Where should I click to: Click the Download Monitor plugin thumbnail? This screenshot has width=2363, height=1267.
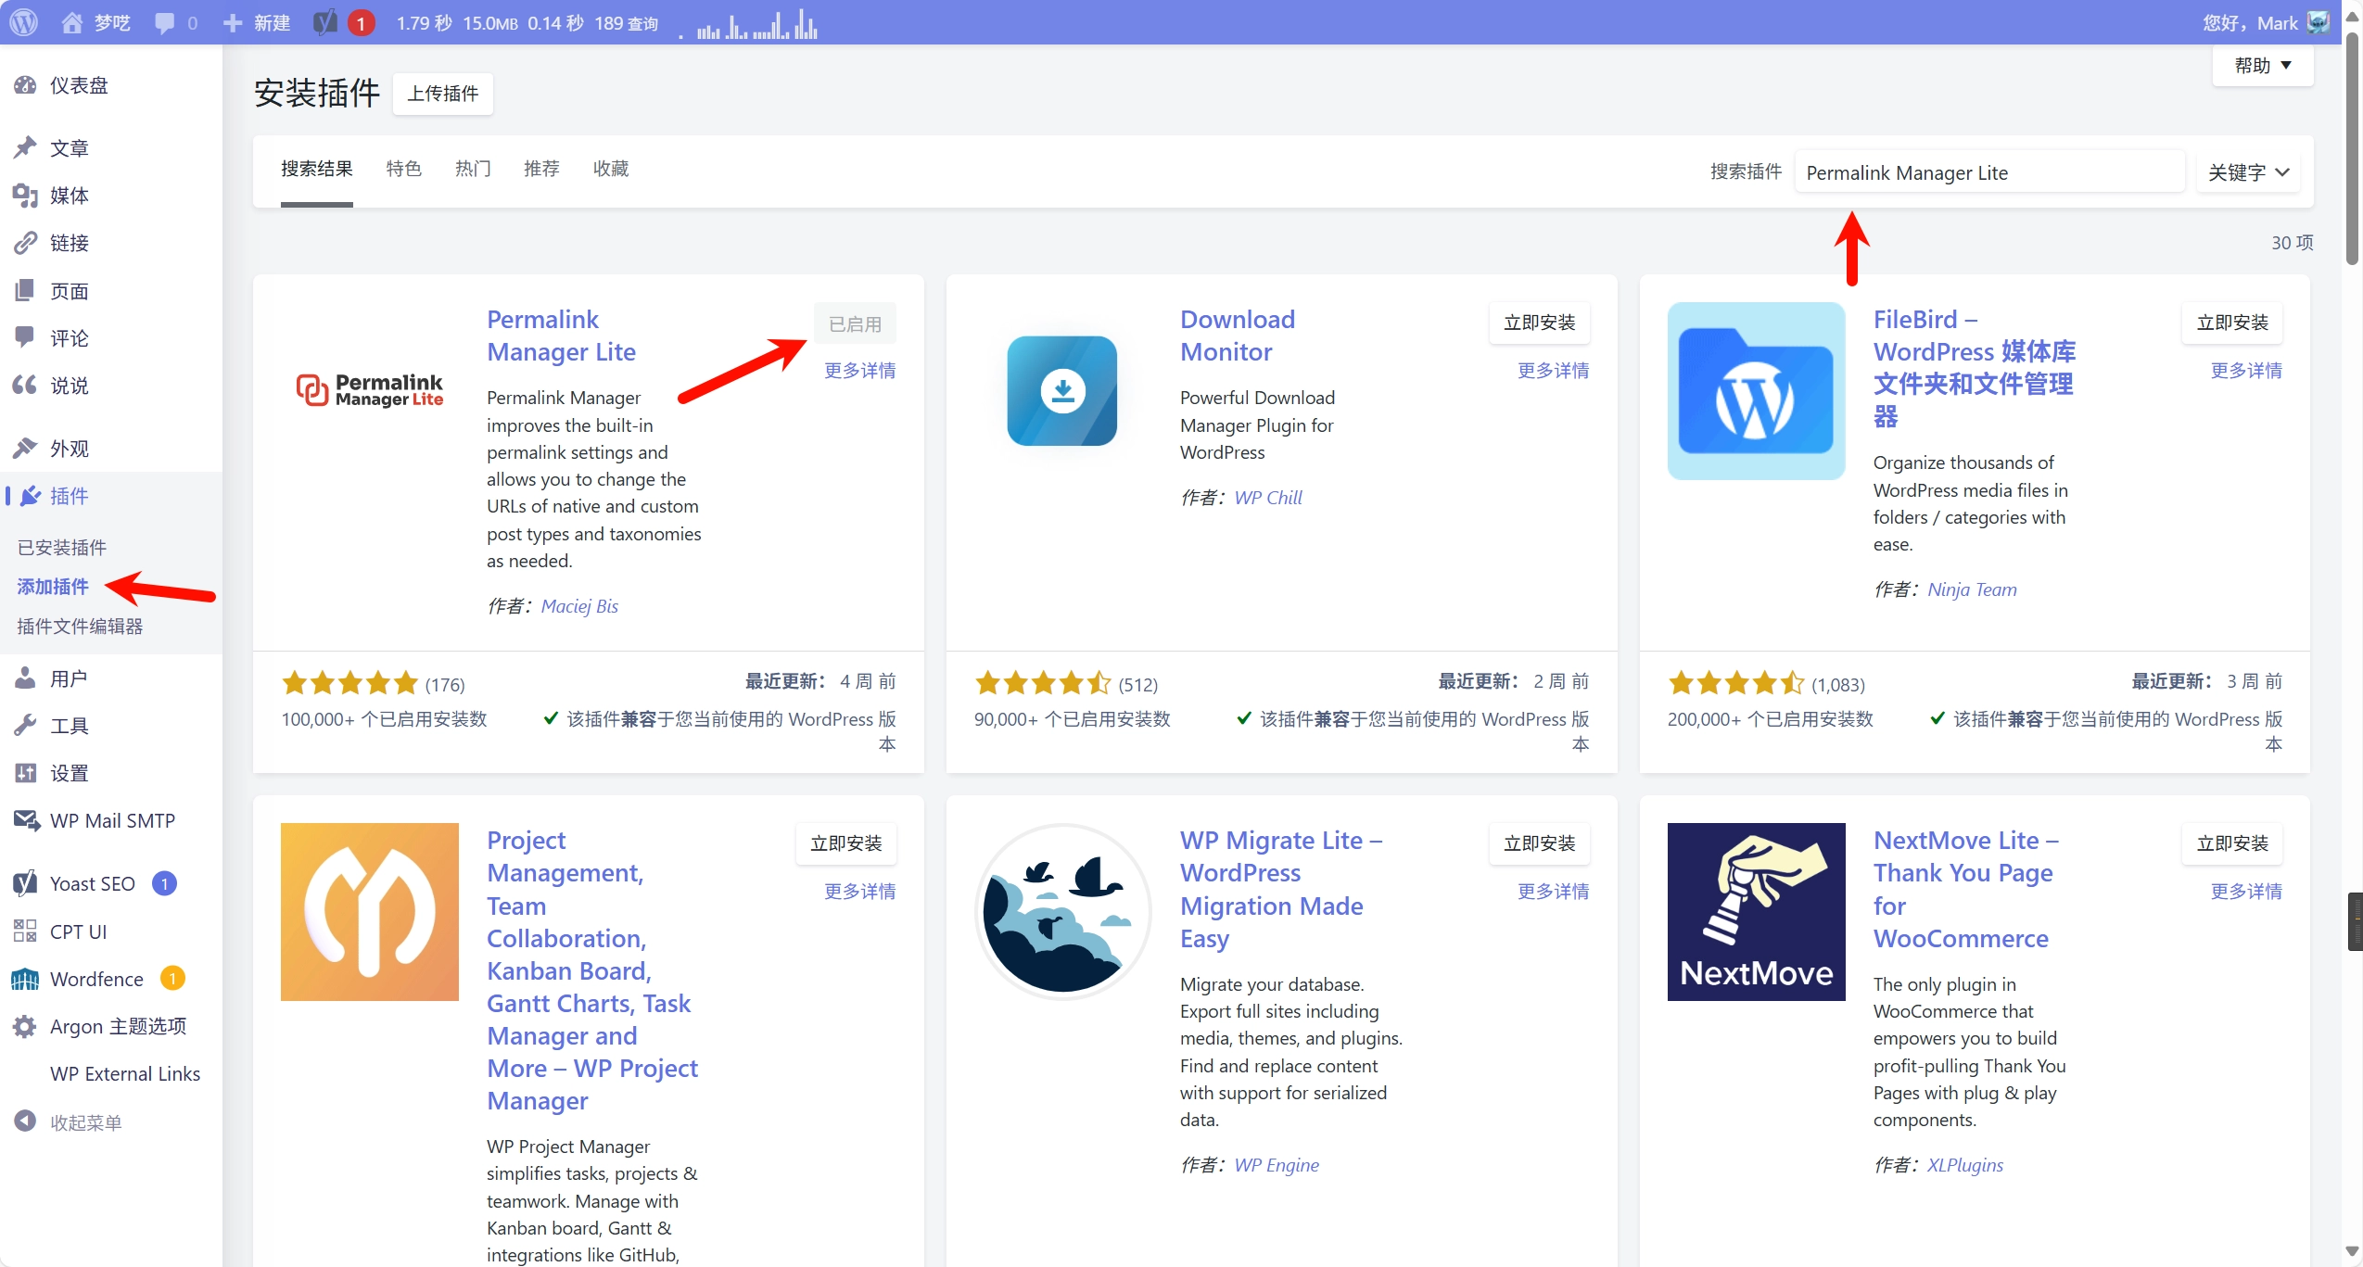(1063, 391)
